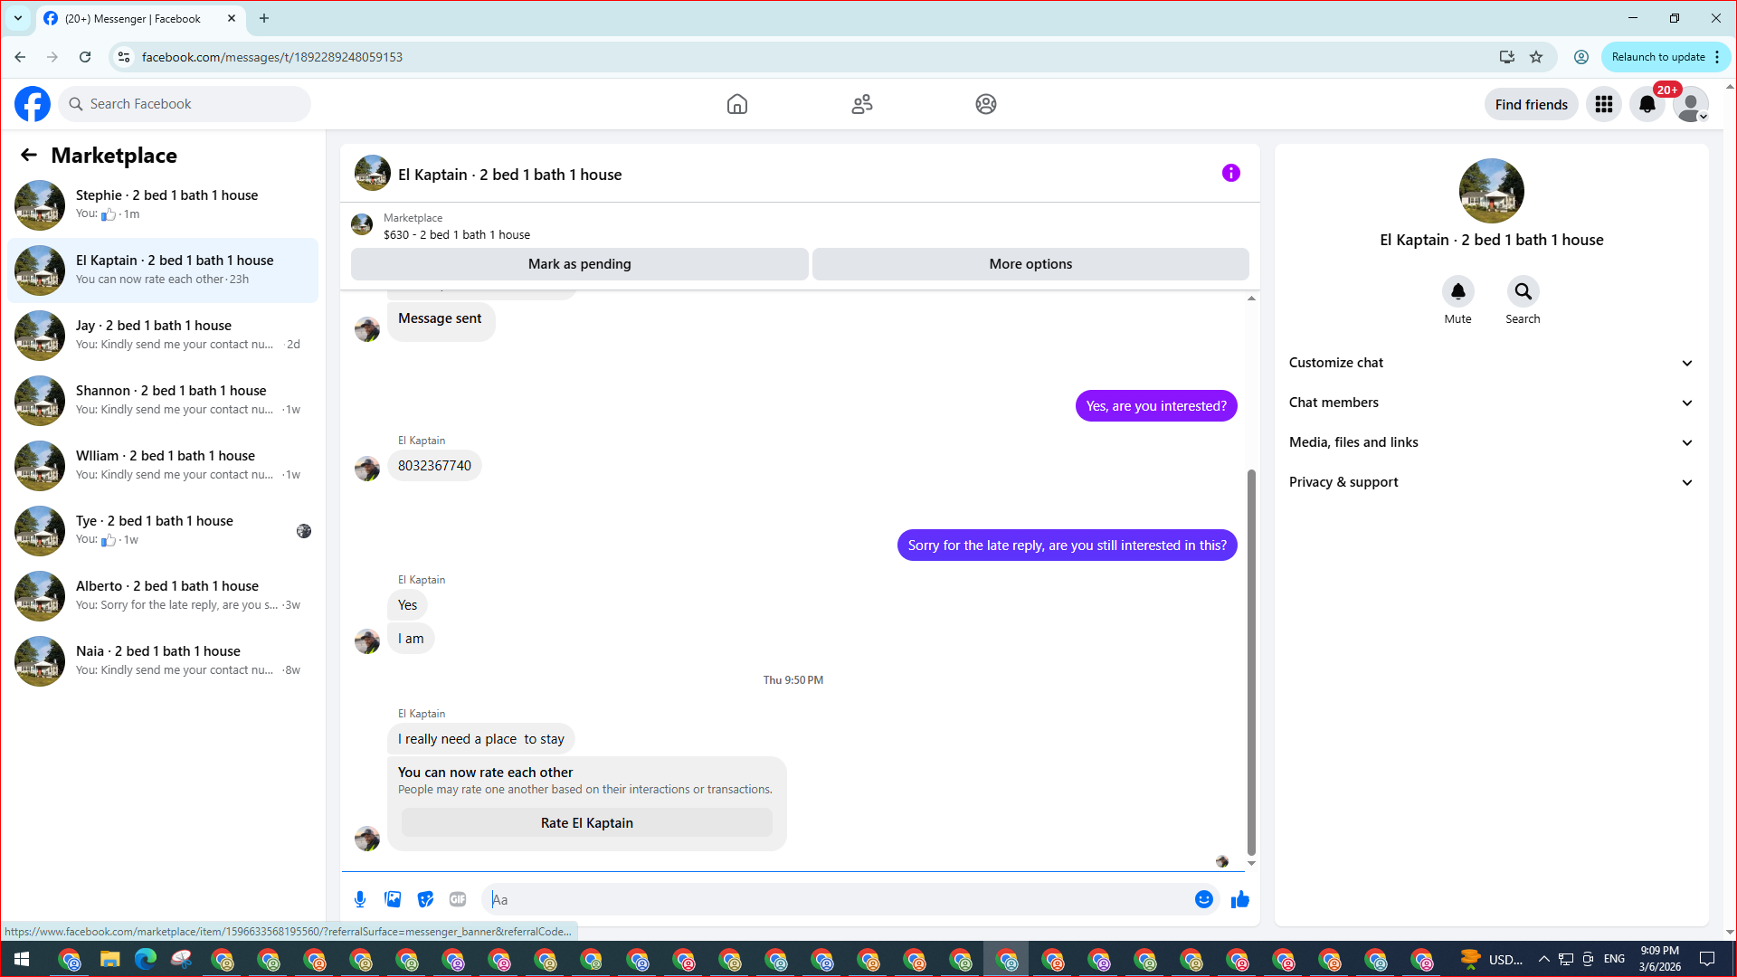The width and height of the screenshot is (1737, 977).
Task: Open the sticker picker icon
Action: pyautogui.click(x=425, y=899)
